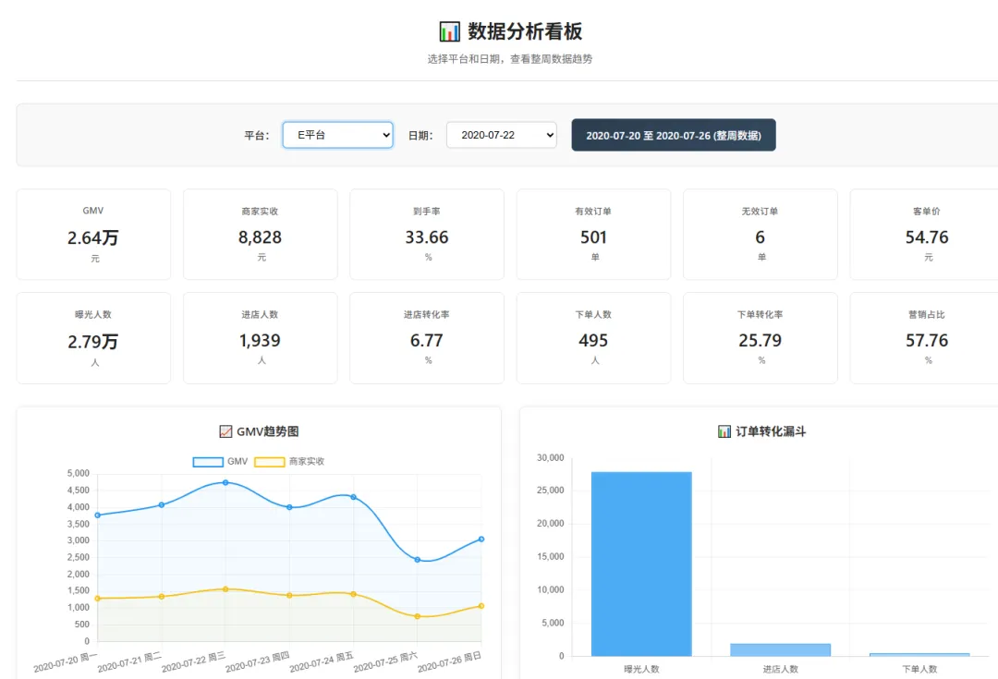The image size is (998, 679).
Task: Click the GMV card showing 2.64万
Action: pos(93,234)
